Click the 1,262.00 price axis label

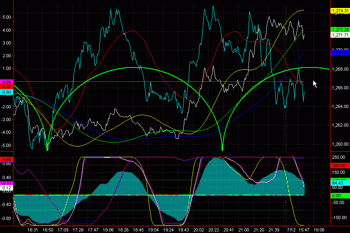tap(340, 125)
